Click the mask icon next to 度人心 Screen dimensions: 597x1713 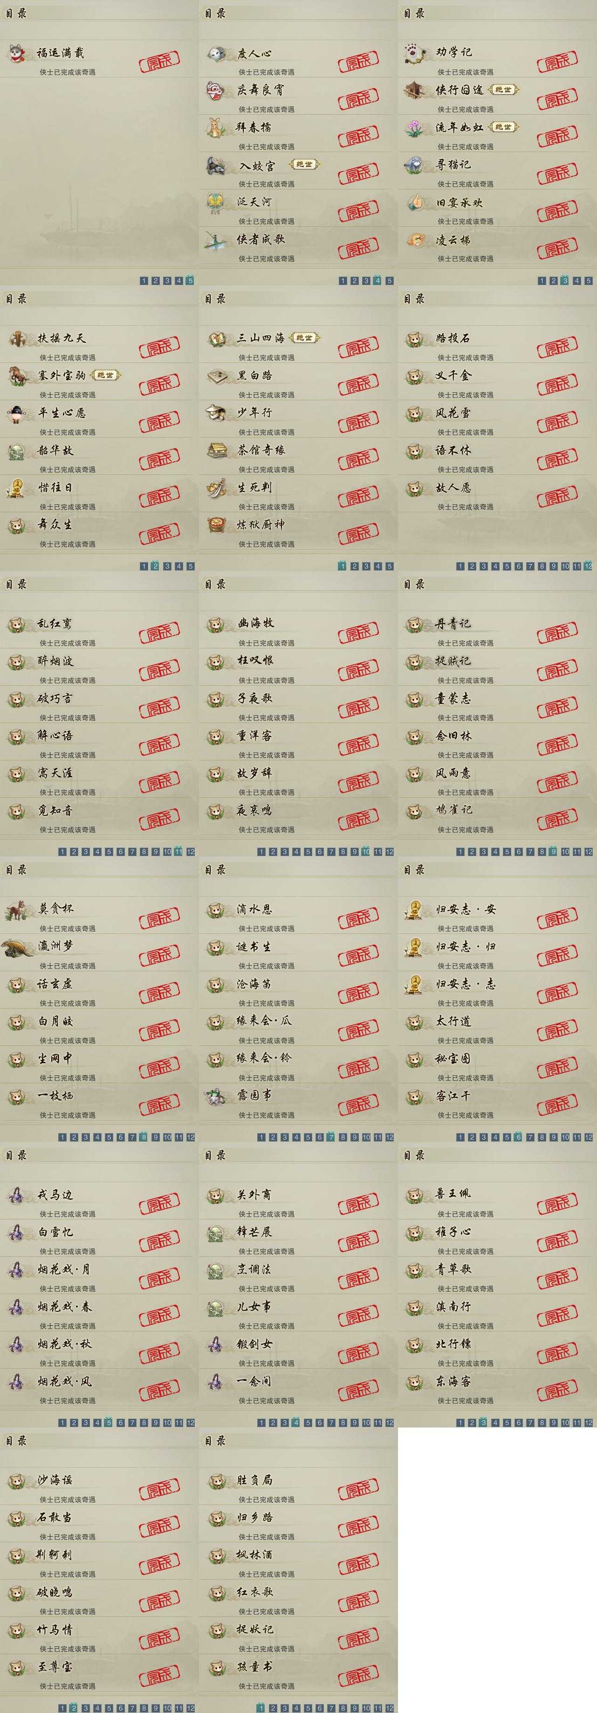pyautogui.click(x=217, y=53)
